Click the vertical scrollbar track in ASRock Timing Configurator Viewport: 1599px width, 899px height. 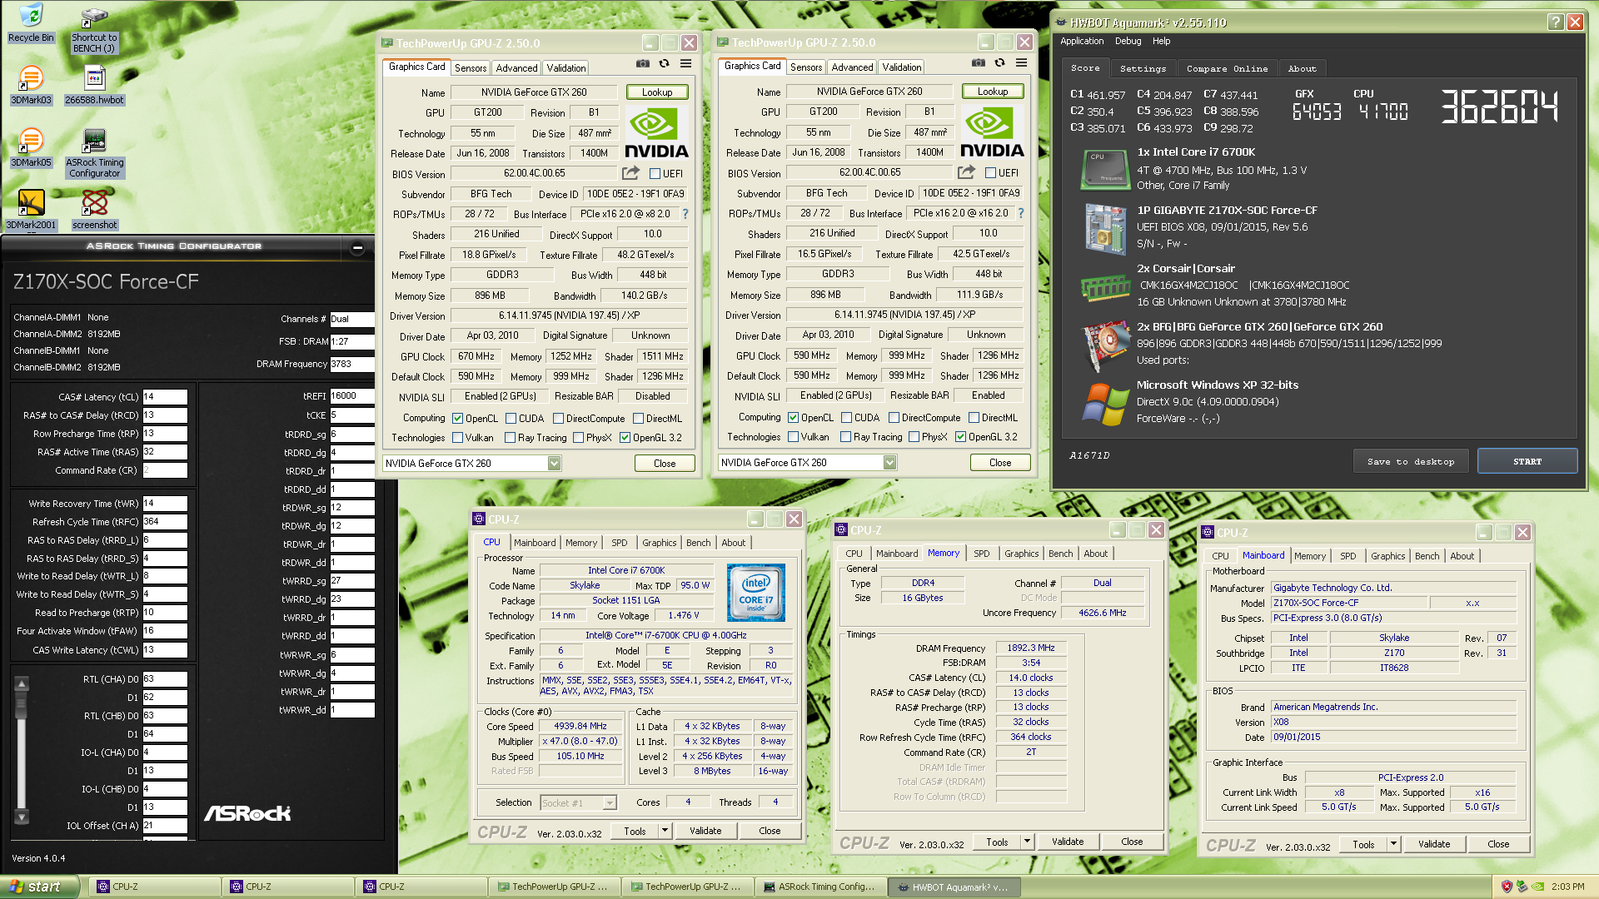pyautogui.click(x=22, y=751)
